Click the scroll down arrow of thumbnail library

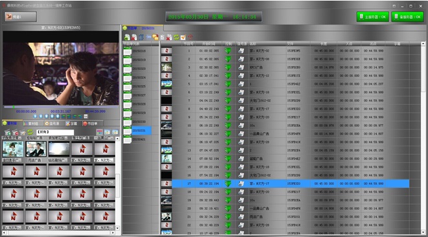[117, 228]
